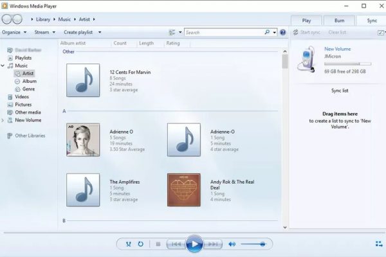Select the Adrienne O artist thumbnail
This screenshot has width=386, height=257.
point(83,139)
